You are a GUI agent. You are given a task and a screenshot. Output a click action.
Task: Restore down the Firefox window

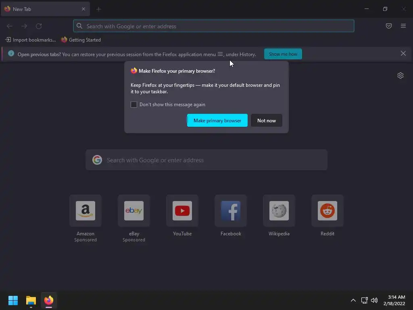[385, 9]
